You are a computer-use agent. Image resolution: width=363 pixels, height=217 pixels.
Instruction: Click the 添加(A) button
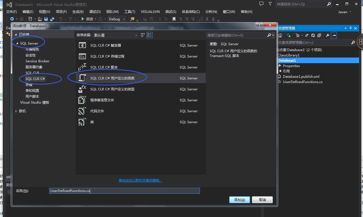point(239,200)
